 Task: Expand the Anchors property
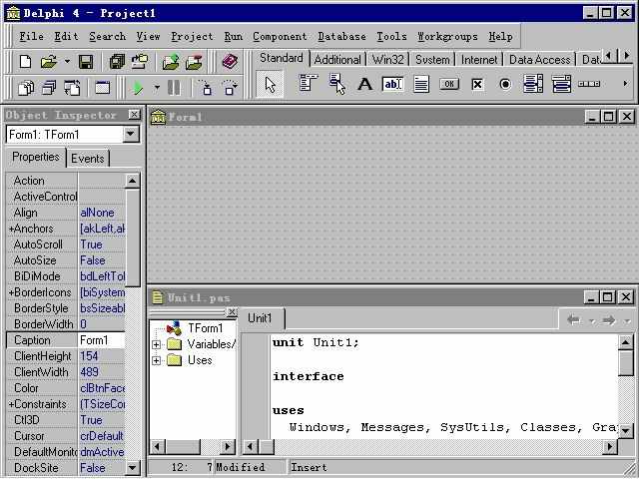[x=11, y=229]
